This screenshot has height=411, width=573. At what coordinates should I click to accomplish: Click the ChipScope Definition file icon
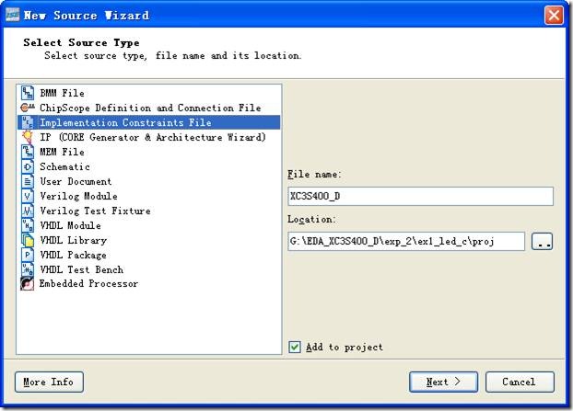coord(27,108)
